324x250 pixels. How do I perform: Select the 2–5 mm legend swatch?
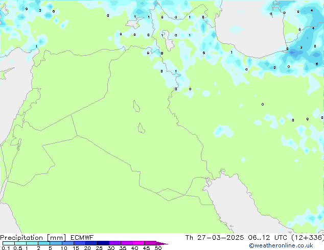[x=44, y=243]
